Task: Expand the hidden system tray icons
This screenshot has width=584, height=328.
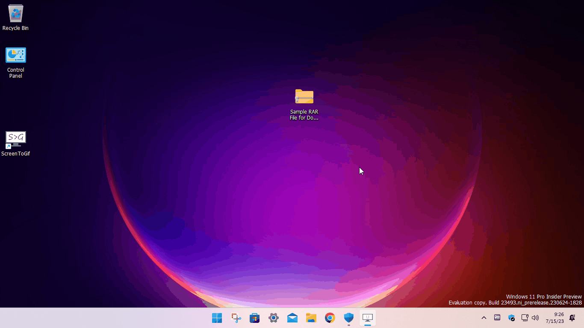Action: [x=484, y=318]
